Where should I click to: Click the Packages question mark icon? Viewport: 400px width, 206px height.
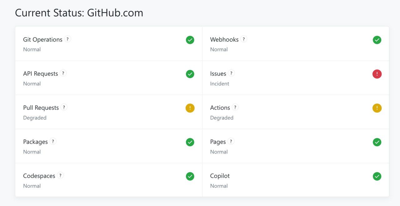tap(53, 141)
